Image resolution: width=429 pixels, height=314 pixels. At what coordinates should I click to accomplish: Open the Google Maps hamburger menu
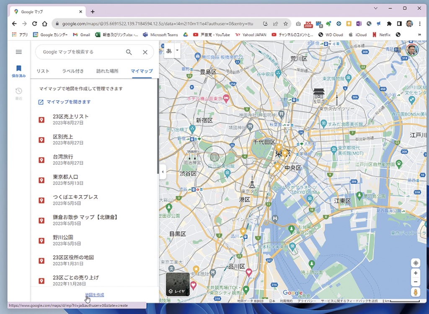[x=18, y=52]
